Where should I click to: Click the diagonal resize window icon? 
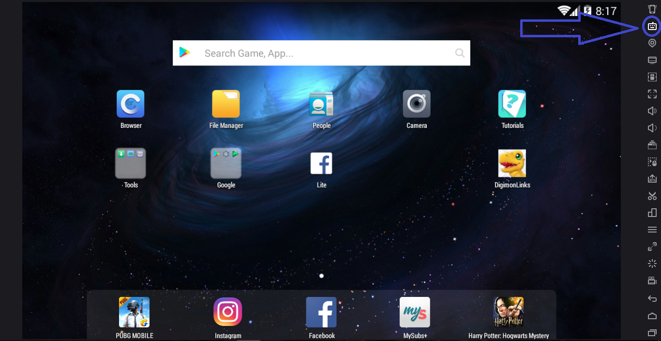coord(652,247)
